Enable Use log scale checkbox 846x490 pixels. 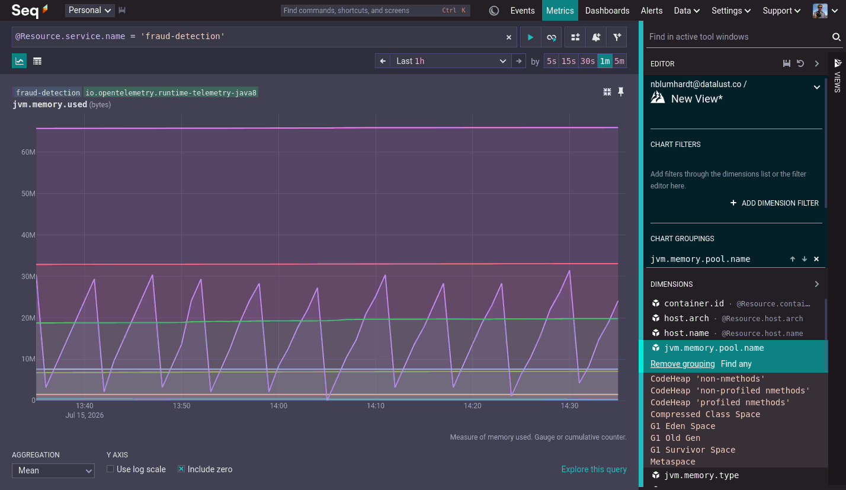tap(110, 469)
